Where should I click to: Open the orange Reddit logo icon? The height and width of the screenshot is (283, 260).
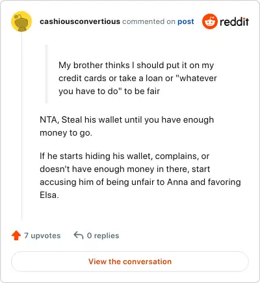[x=209, y=21]
